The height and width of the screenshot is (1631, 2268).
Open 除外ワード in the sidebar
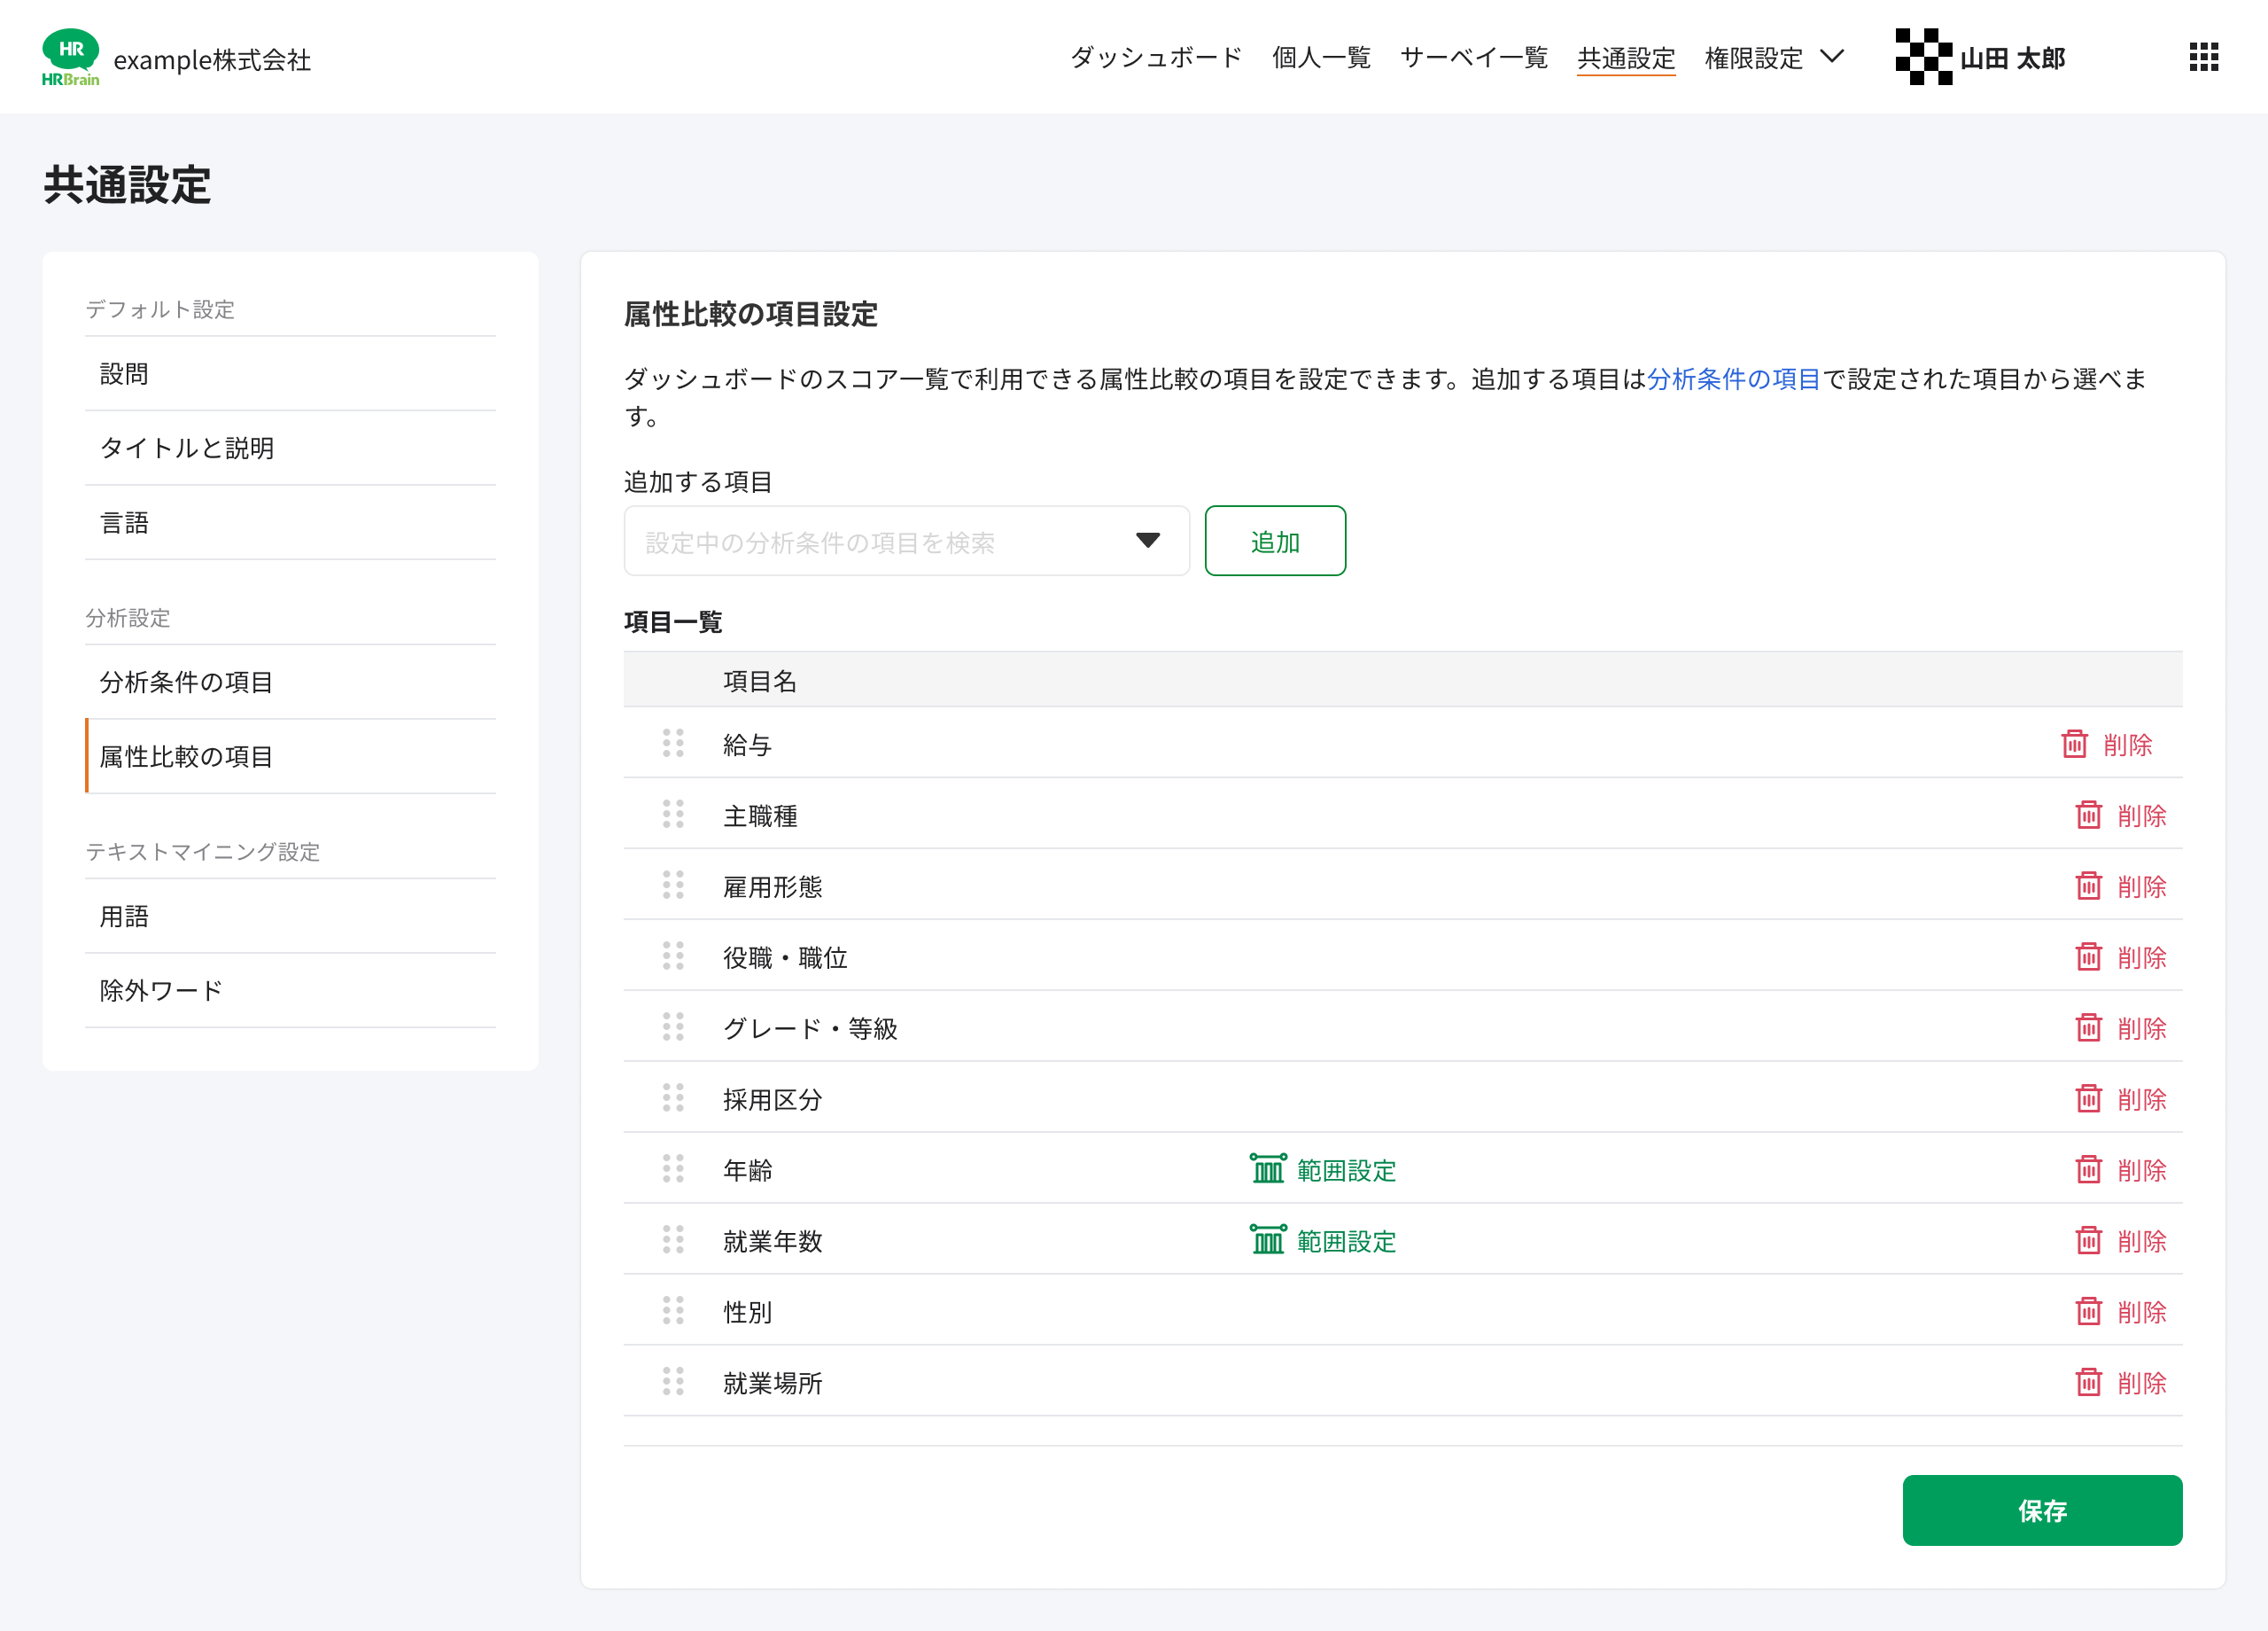pyautogui.click(x=290, y=989)
